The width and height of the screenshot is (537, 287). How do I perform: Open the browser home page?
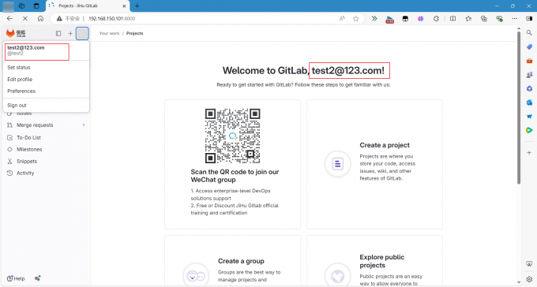coord(40,18)
